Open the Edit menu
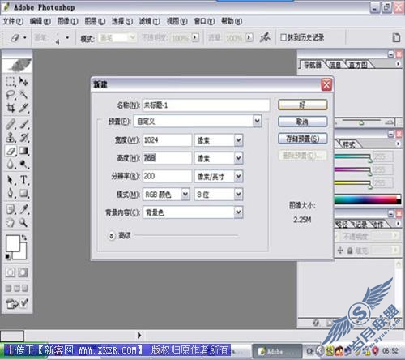405x360 pixels. tap(40, 21)
